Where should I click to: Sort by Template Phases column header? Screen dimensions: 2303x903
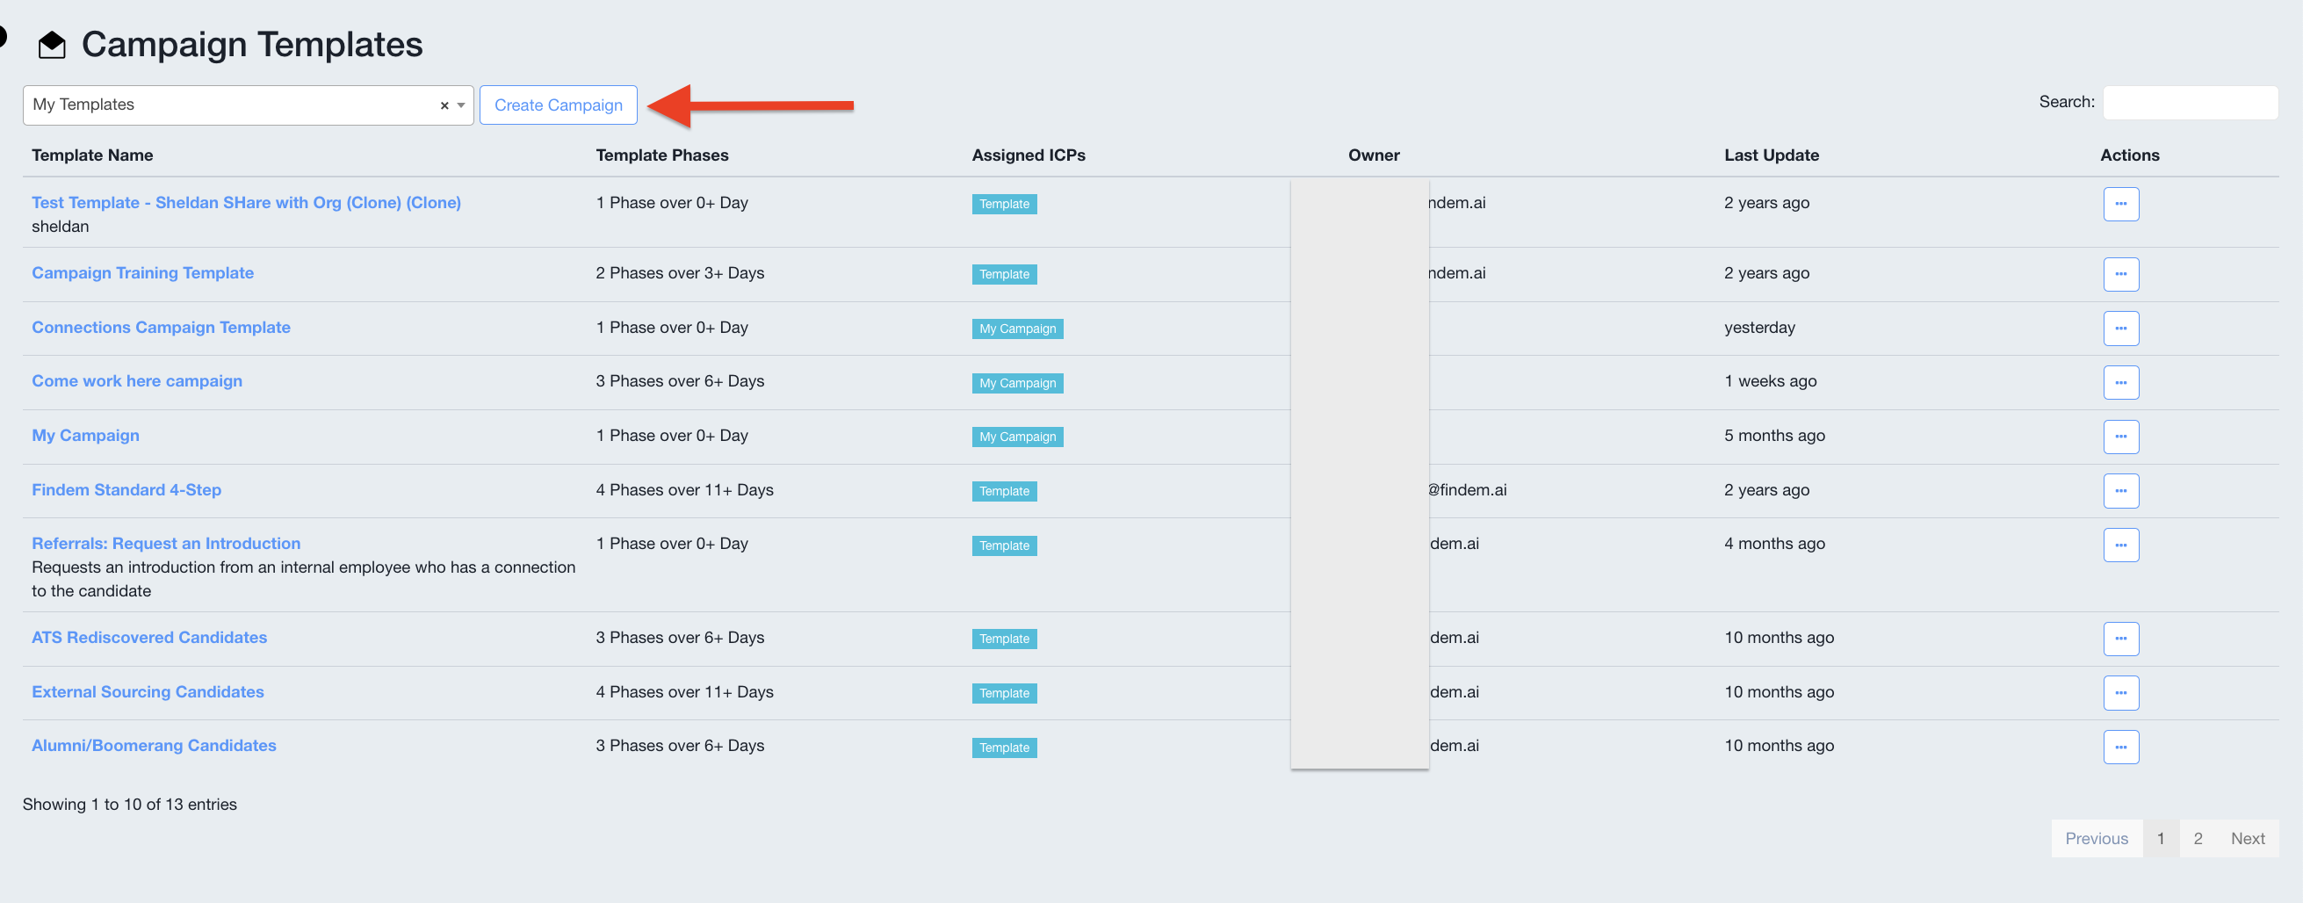(661, 155)
